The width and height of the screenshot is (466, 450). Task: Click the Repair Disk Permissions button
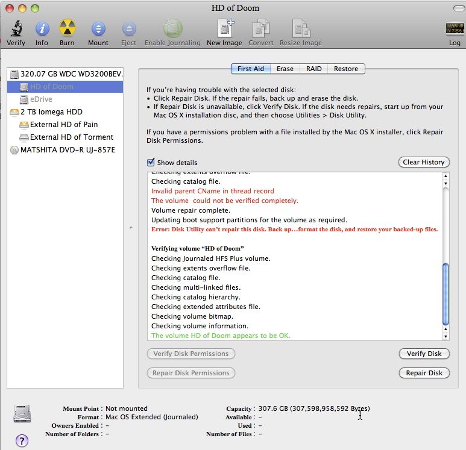coord(190,373)
